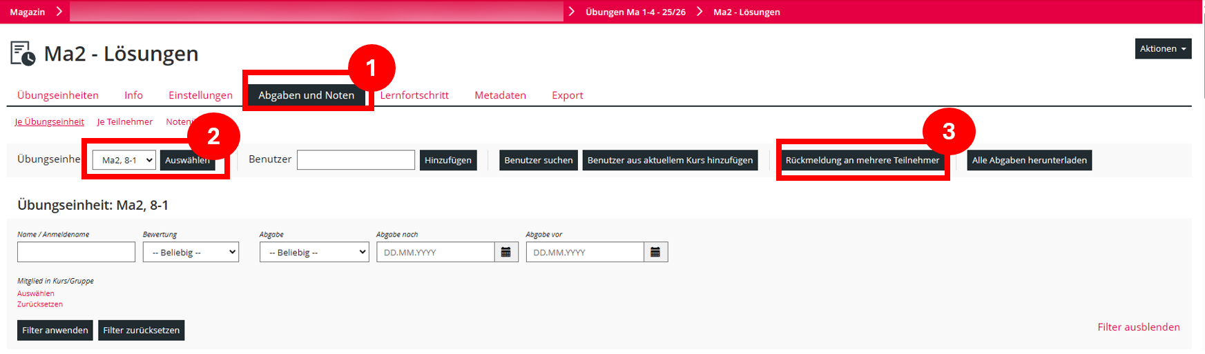Open the Export tab

click(x=568, y=95)
